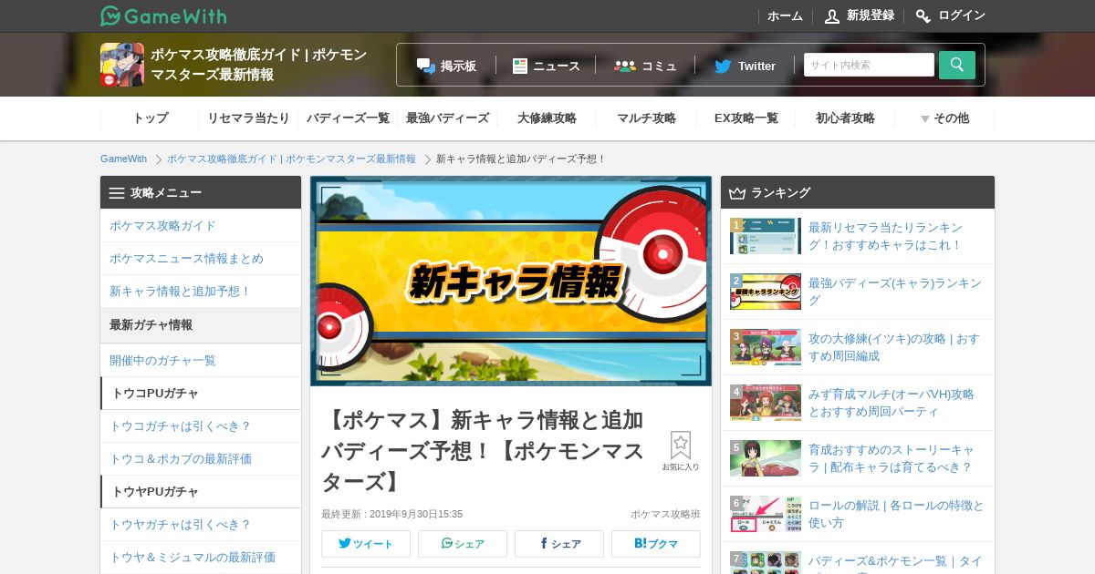
Task: Open トウコ＆ポカブの最新評価 sidebar link
Action: tap(201, 459)
